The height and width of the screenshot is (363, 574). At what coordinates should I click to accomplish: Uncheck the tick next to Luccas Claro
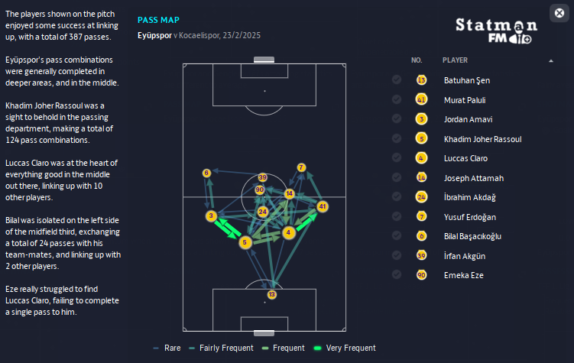point(396,158)
